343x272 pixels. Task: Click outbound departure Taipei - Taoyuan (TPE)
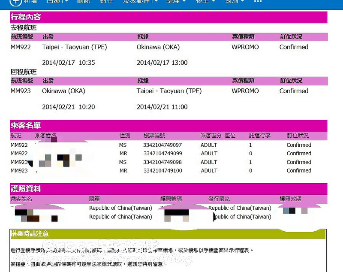click(x=74, y=47)
